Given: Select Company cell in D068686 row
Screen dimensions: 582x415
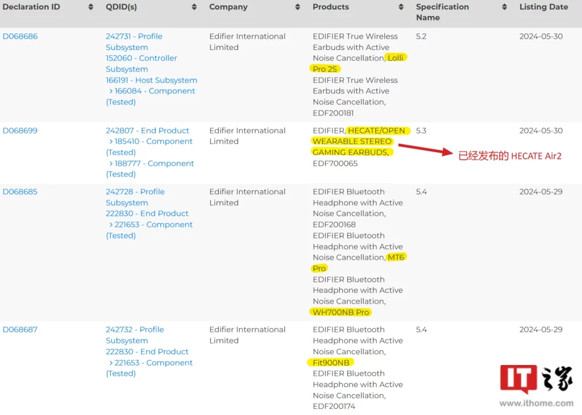Looking at the screenshot, I should [247, 42].
